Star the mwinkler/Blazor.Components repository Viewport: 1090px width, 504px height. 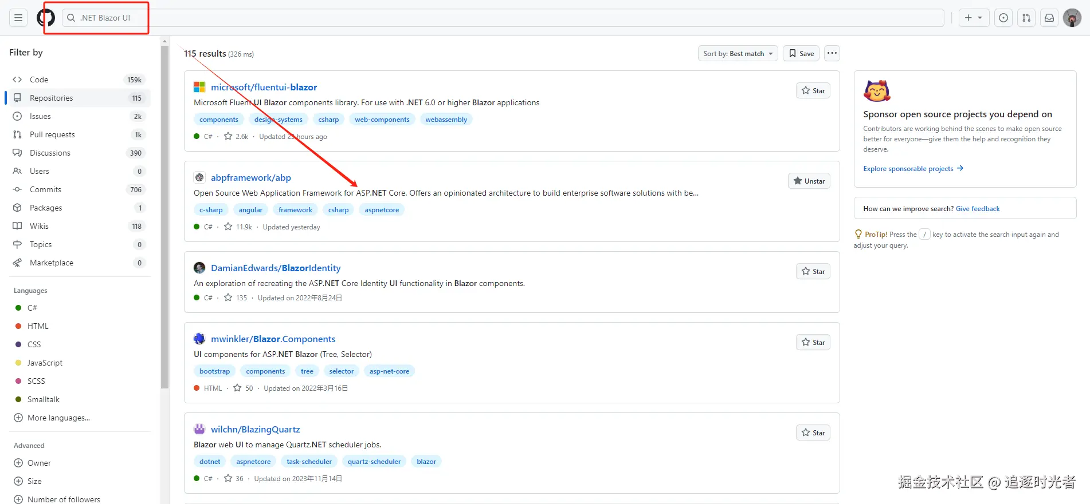click(x=813, y=342)
